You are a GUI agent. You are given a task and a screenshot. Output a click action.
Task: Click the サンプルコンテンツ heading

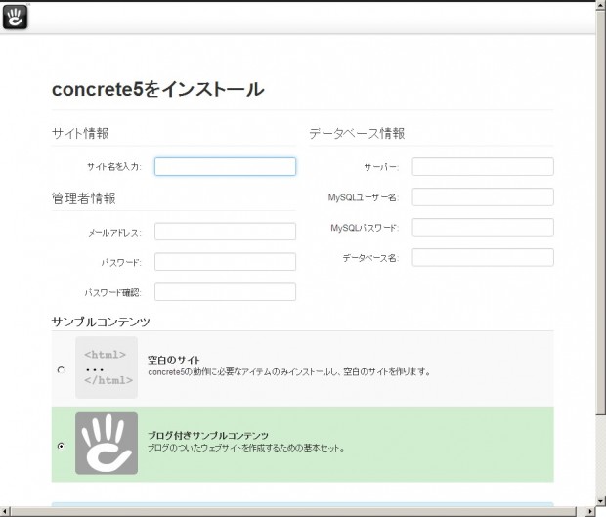point(101,322)
